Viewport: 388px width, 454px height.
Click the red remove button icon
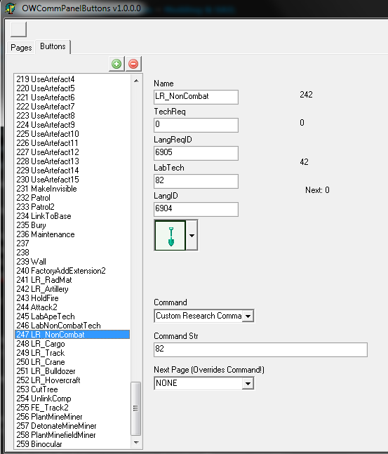tap(133, 64)
